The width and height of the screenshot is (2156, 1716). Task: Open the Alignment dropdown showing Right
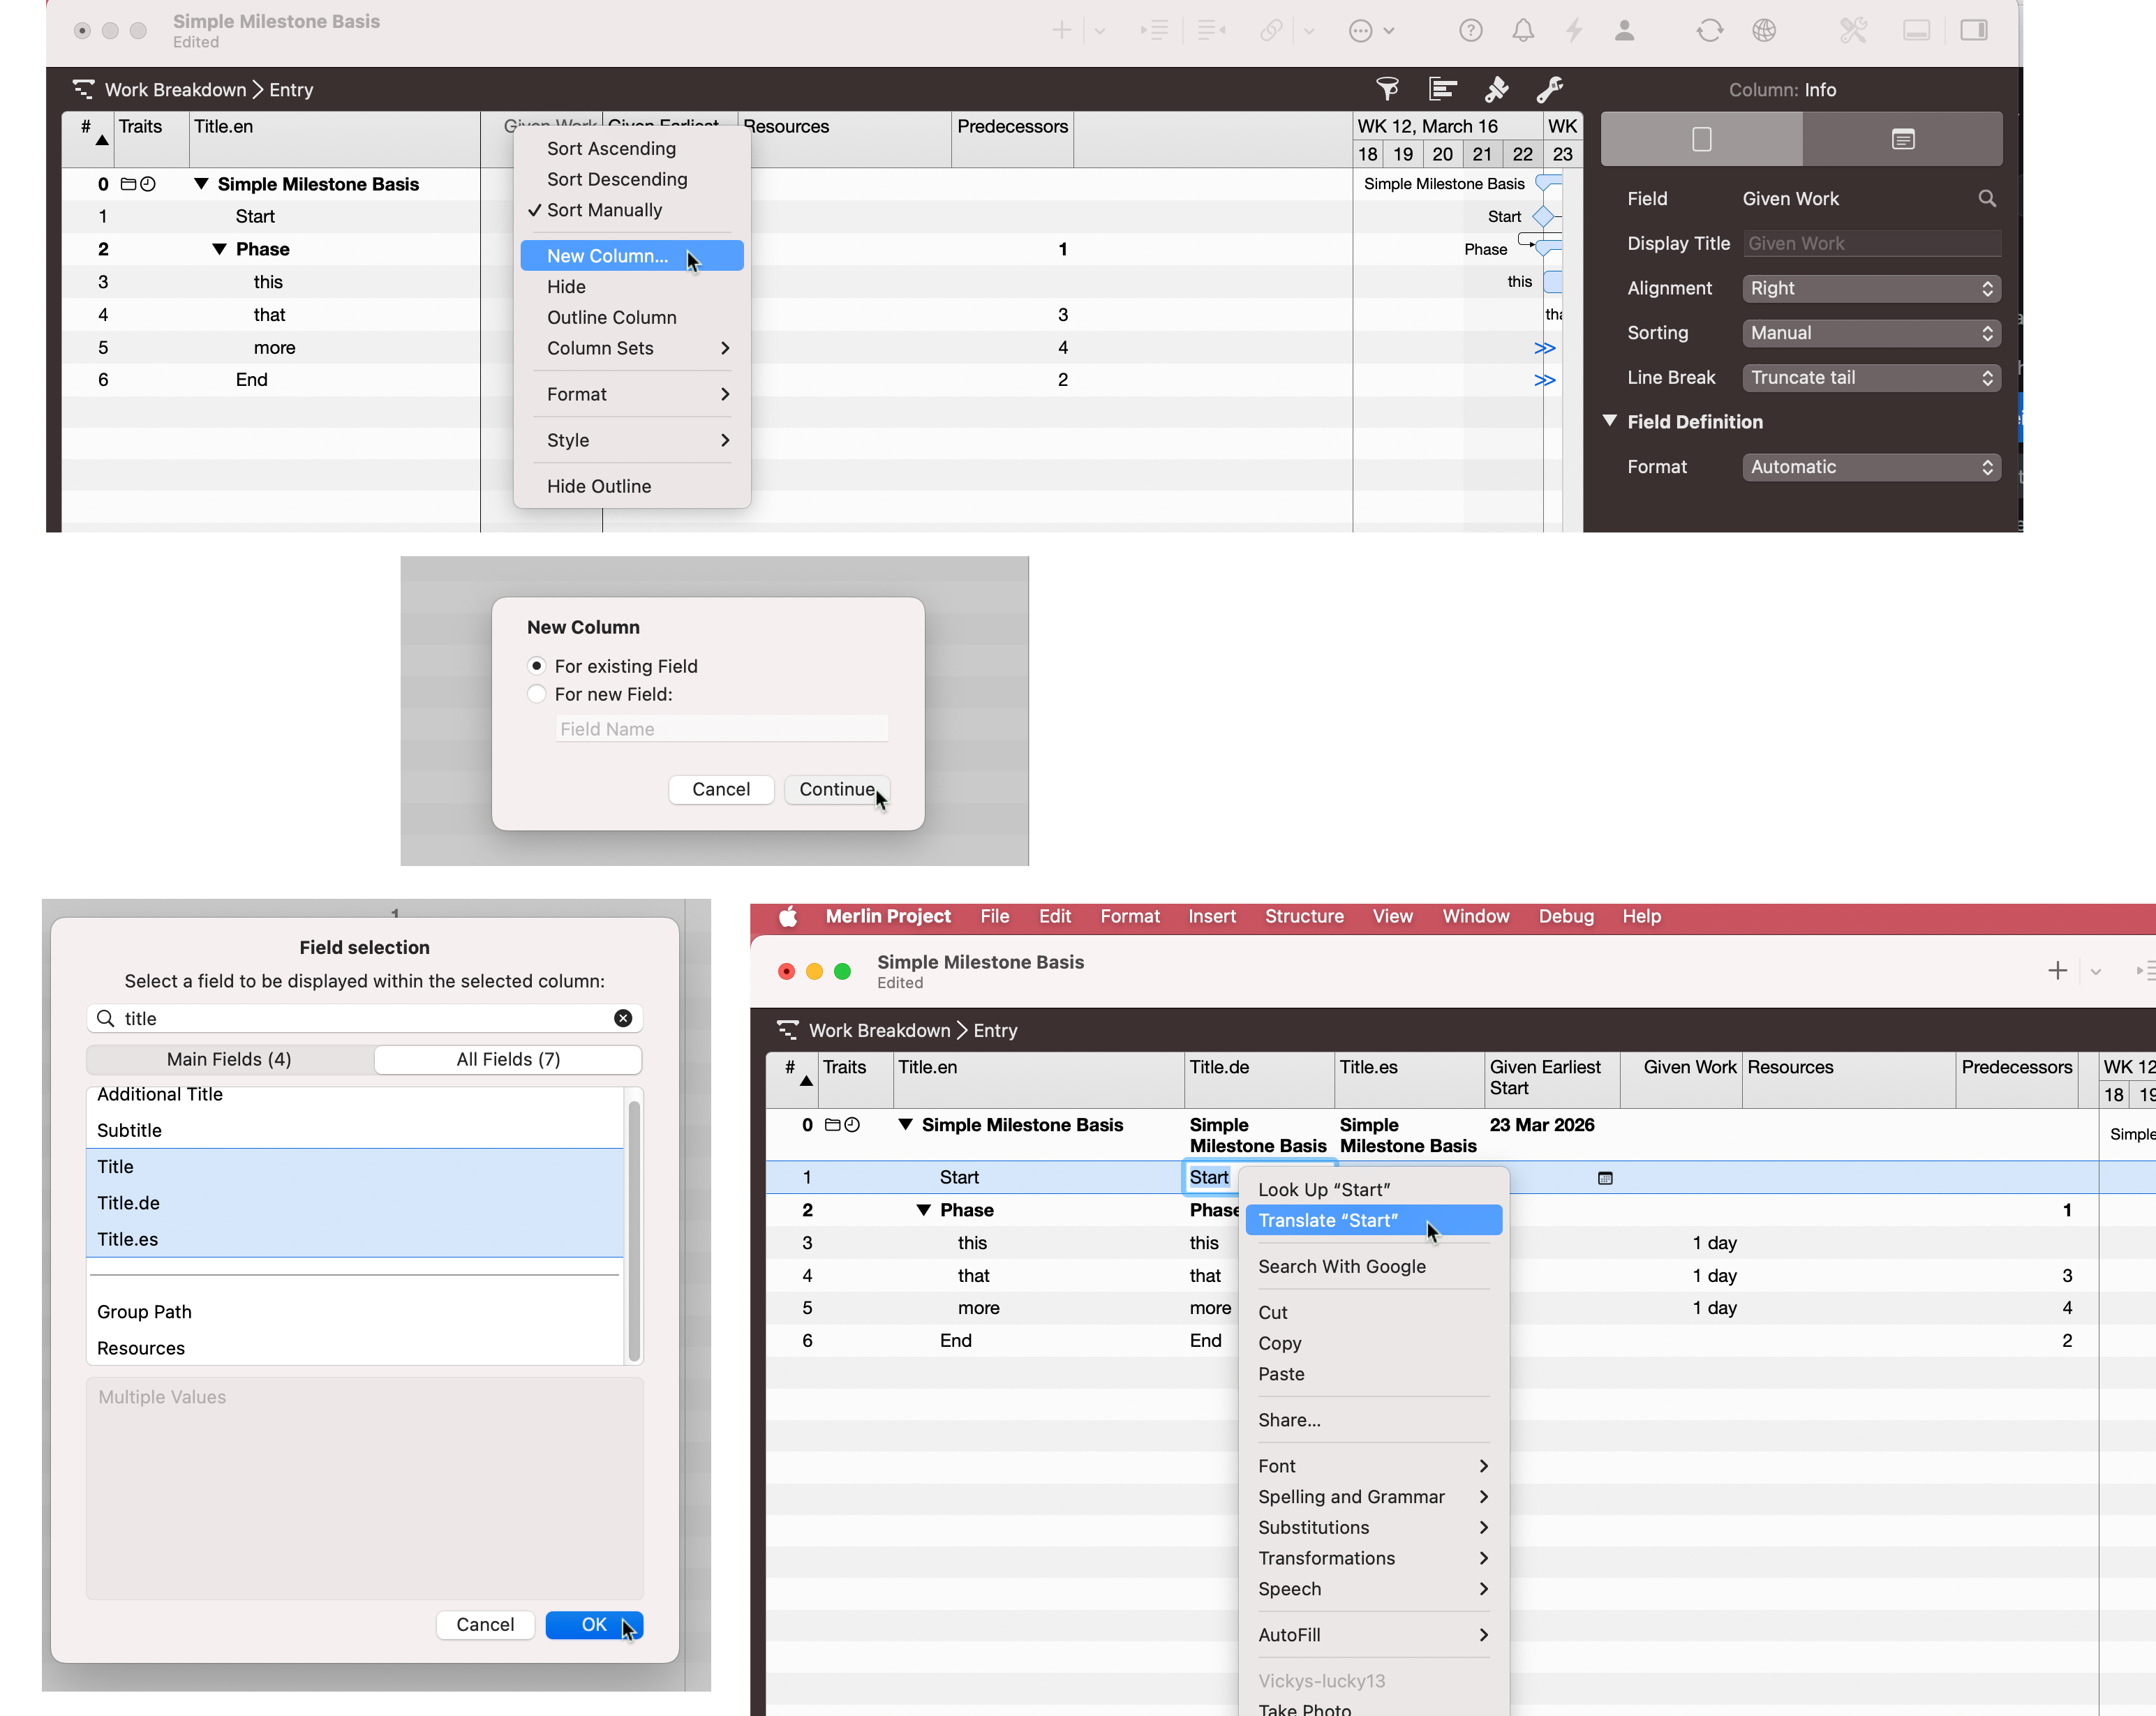pos(1871,288)
